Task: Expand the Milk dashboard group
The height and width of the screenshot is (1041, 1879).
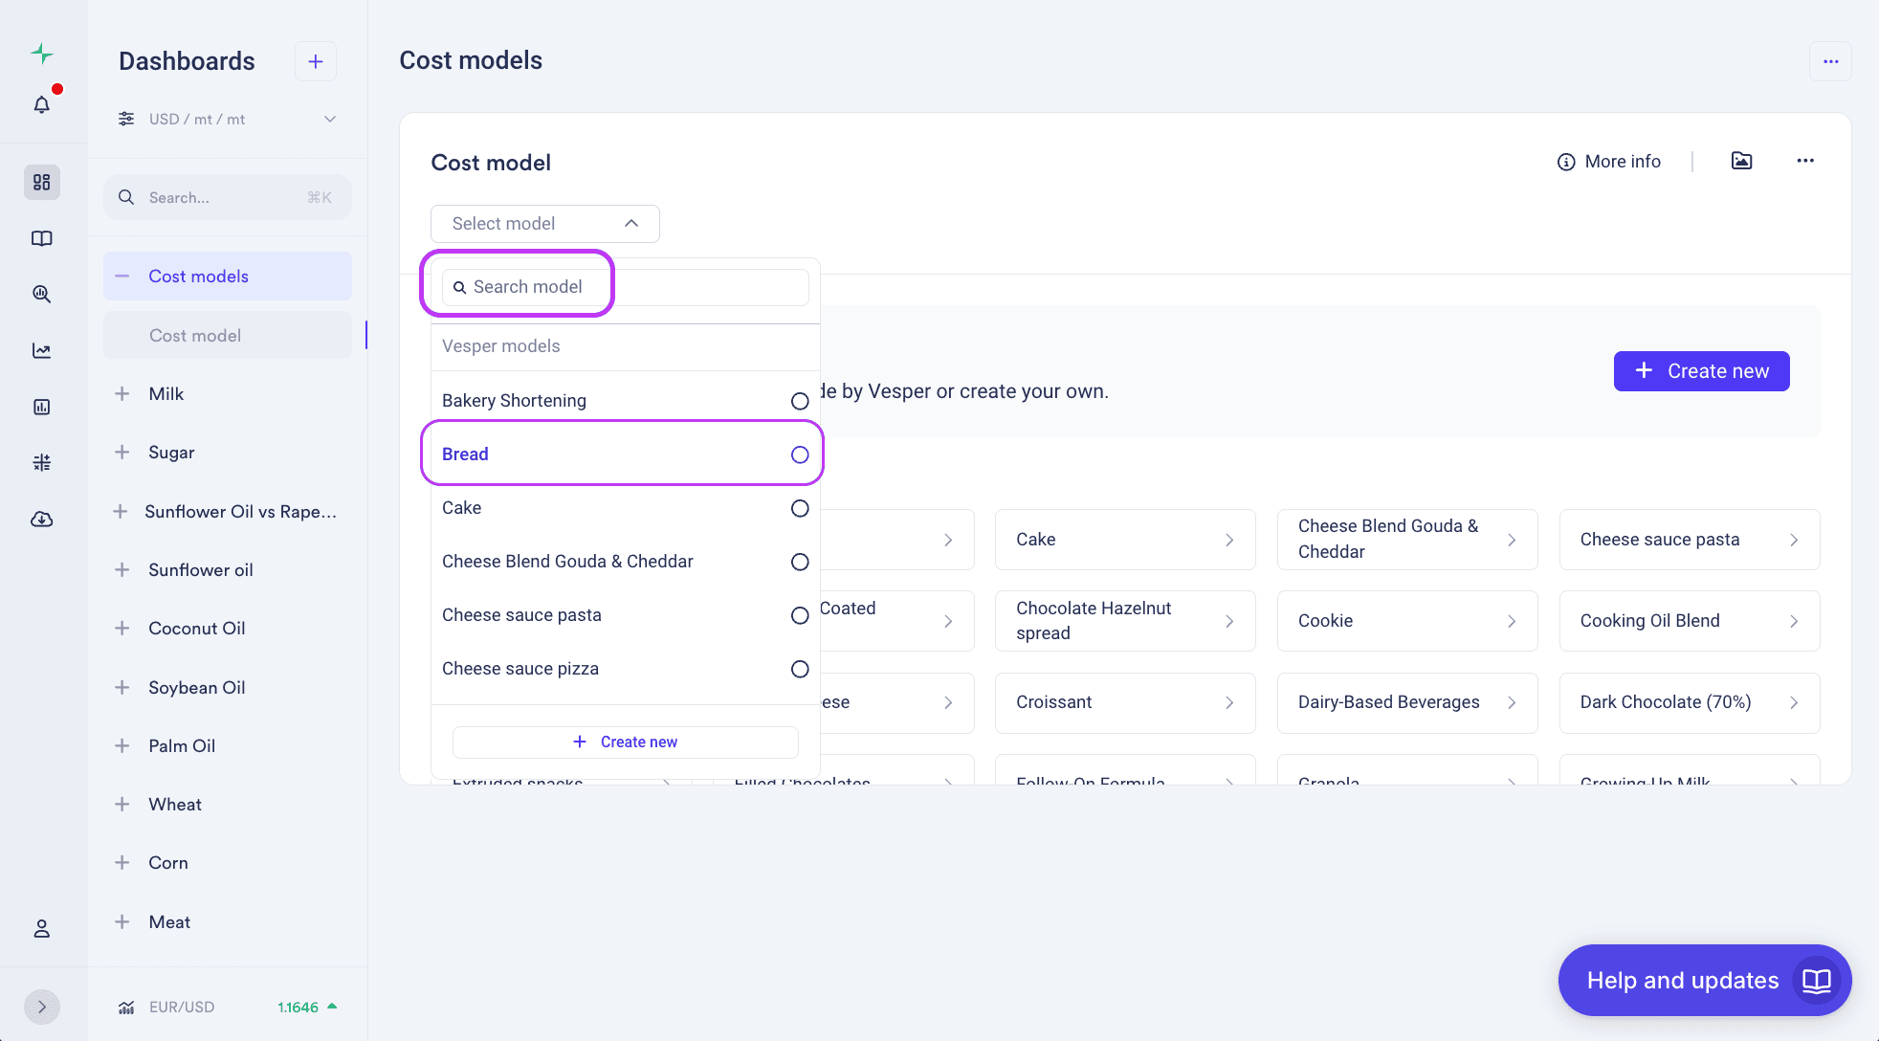Action: point(122,393)
